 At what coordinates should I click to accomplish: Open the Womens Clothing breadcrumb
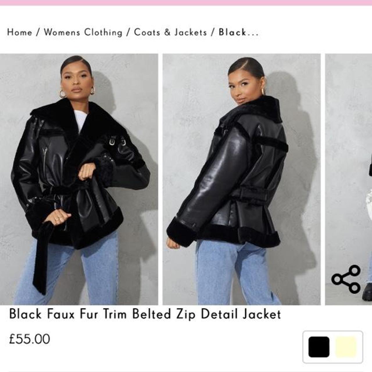[x=83, y=32]
